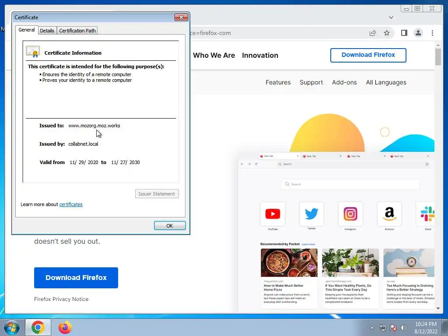
Task: Click Chrome icon in the taskbar
Action: pyautogui.click(x=38, y=327)
